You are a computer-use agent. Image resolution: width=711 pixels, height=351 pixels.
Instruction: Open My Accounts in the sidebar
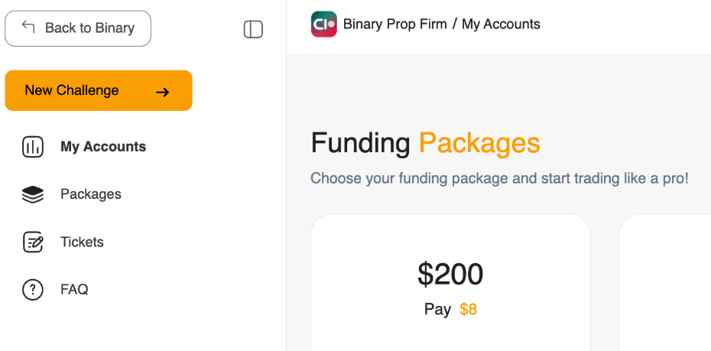click(x=103, y=147)
